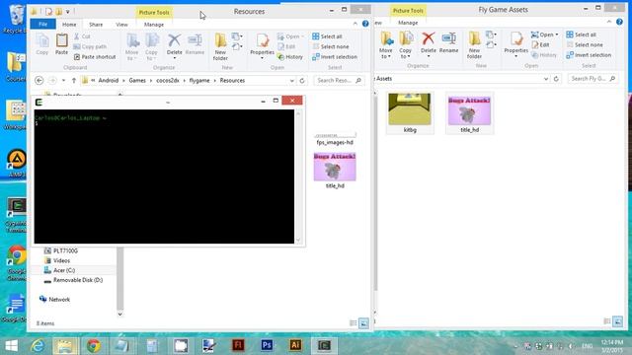Click History in the Resources window ribbon
Viewport: 632px width, 355px height.
(x=290, y=57)
